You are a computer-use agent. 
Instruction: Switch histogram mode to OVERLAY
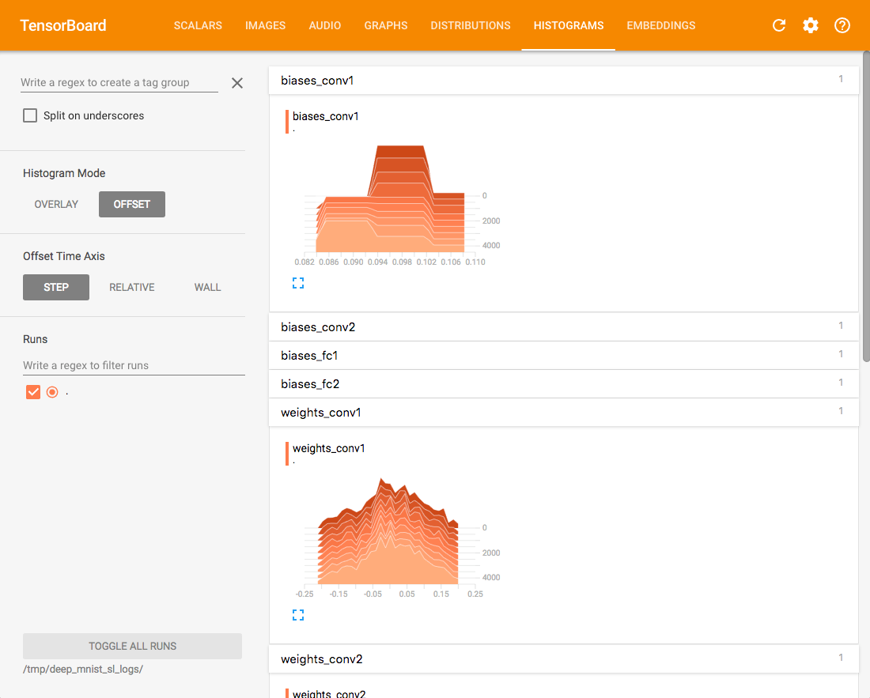(x=56, y=204)
